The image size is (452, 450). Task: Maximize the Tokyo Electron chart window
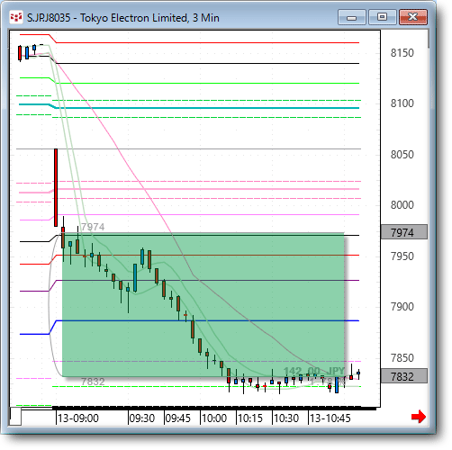[382, 17]
